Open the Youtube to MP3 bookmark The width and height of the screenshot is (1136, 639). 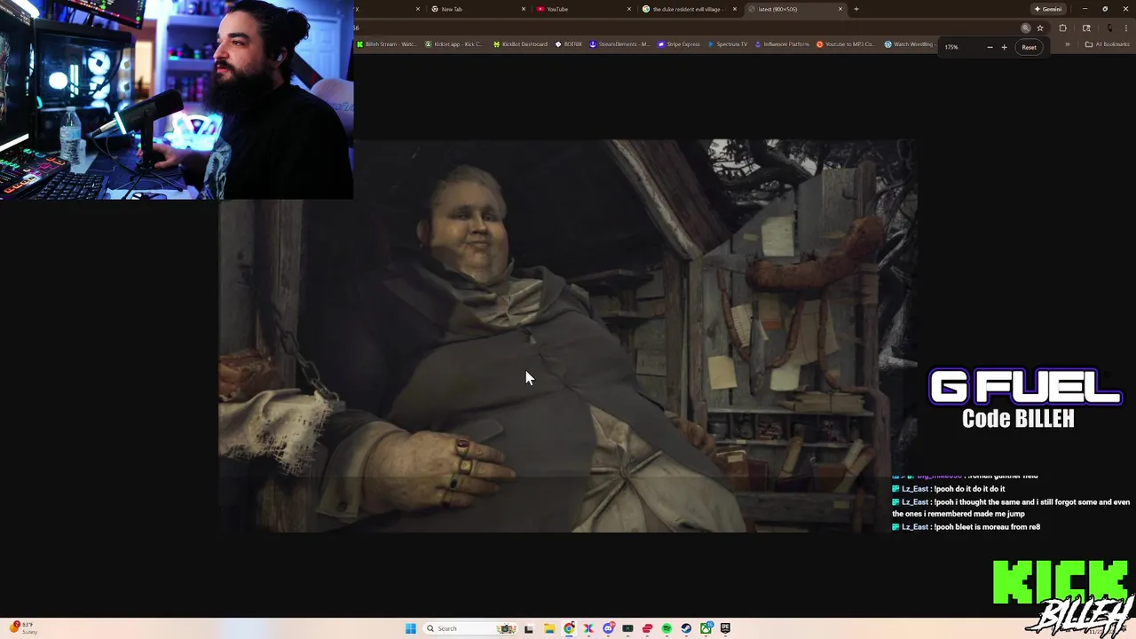(x=845, y=44)
